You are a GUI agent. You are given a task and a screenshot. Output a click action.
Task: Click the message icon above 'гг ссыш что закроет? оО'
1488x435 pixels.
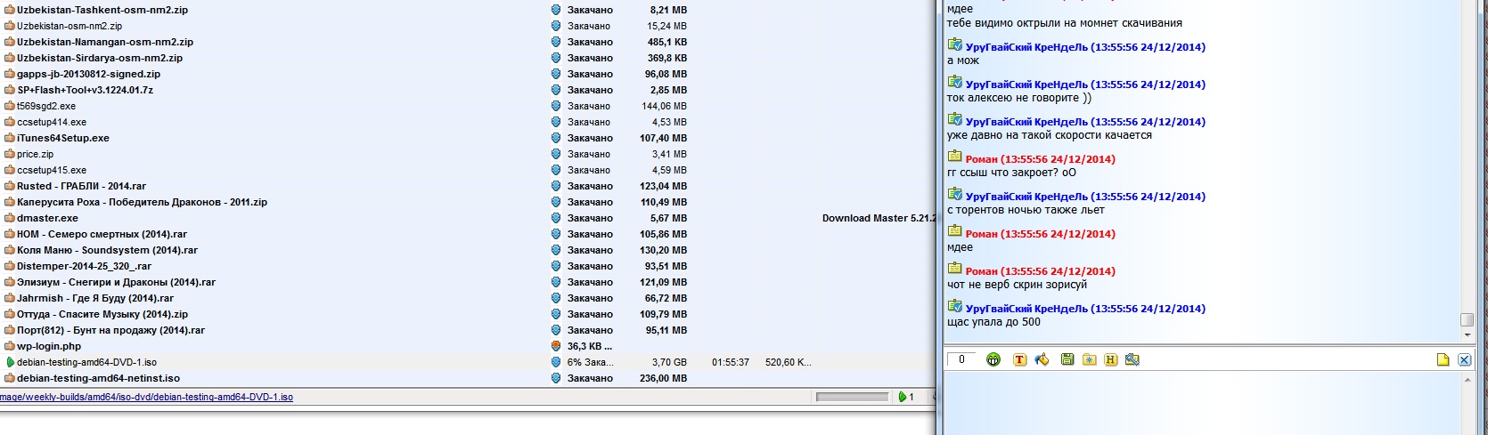954,157
